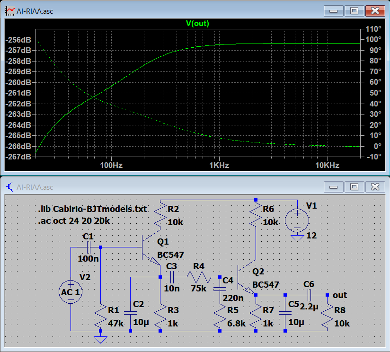
Task: Click the -256dB magnitude axis label
Action: pos(18,40)
